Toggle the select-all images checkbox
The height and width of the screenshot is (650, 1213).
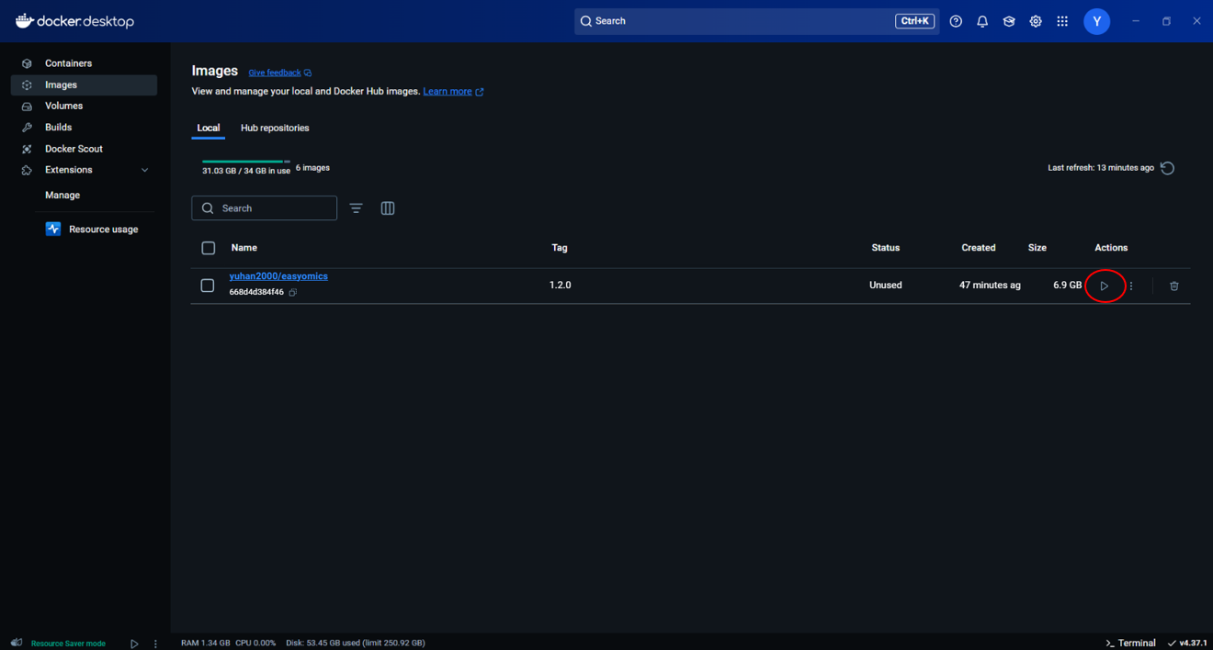click(209, 248)
